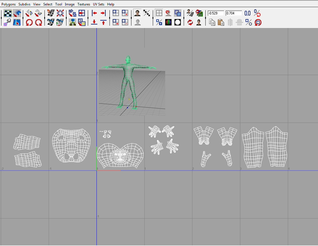318x246 pixels.
Task: Open the Polygons menu
Action: pos(8,4)
